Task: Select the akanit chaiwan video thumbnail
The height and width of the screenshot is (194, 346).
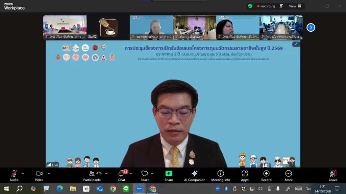Action: click(x=194, y=27)
